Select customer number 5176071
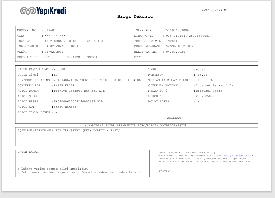 51,30
